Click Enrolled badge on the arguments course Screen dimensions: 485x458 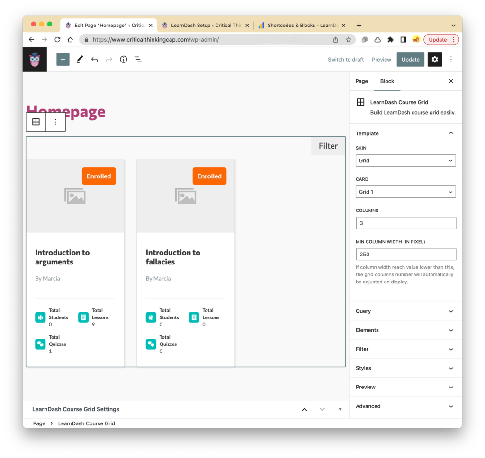click(99, 176)
